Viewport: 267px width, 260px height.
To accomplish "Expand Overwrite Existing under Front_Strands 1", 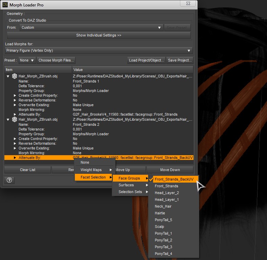I will pyautogui.click(x=15, y=105).
